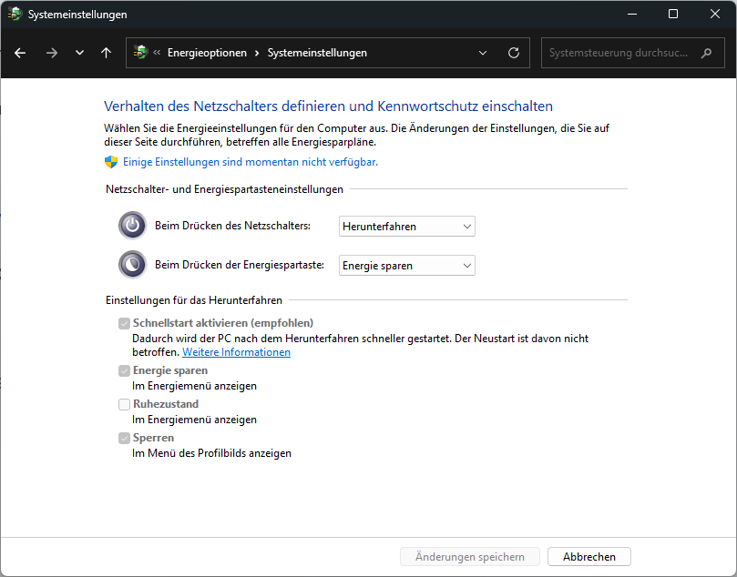Open the Weitere Informationen link

pos(237,352)
